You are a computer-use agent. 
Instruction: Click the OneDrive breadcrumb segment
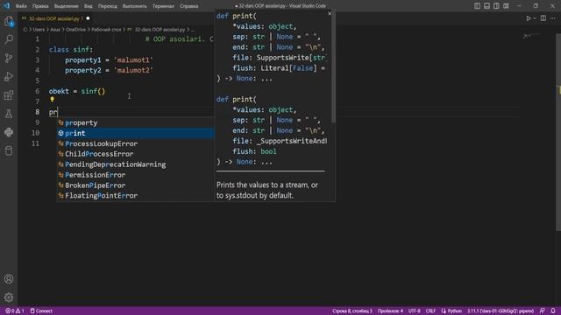[75, 30]
